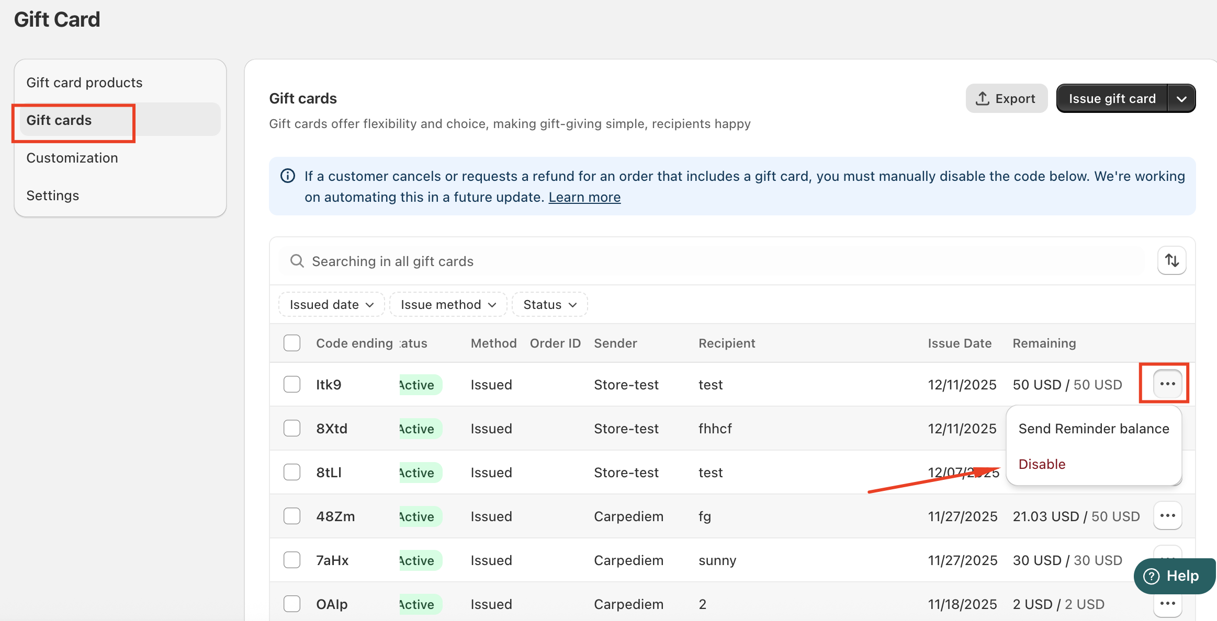
Task: Select the checkbox for code 8Xtd
Action: pyautogui.click(x=292, y=428)
